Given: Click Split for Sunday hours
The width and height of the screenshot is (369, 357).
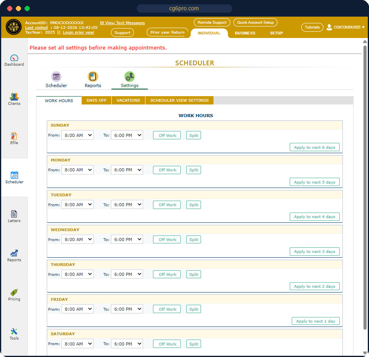Looking at the screenshot, I should [x=194, y=135].
